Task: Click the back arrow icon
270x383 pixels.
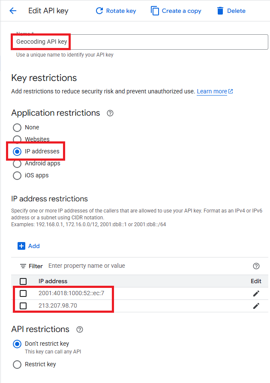Action: coord(13,11)
